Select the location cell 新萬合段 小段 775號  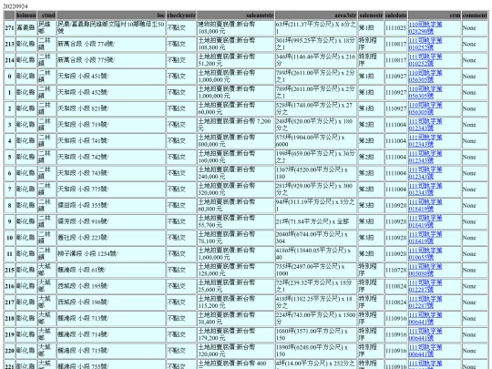111,60
